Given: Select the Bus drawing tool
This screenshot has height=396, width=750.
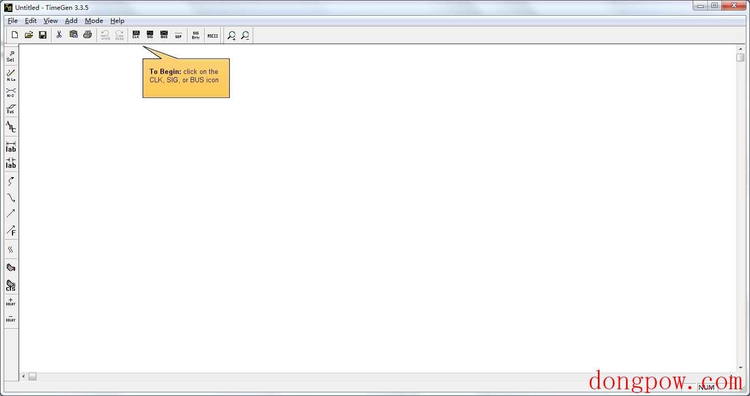Looking at the screenshot, I should [10, 108].
